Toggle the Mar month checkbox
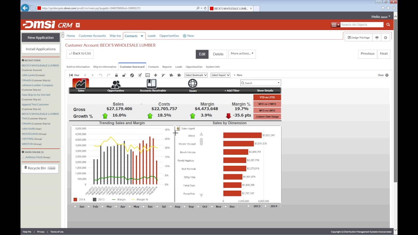This screenshot has width=418, height=235. (x=103, y=207)
